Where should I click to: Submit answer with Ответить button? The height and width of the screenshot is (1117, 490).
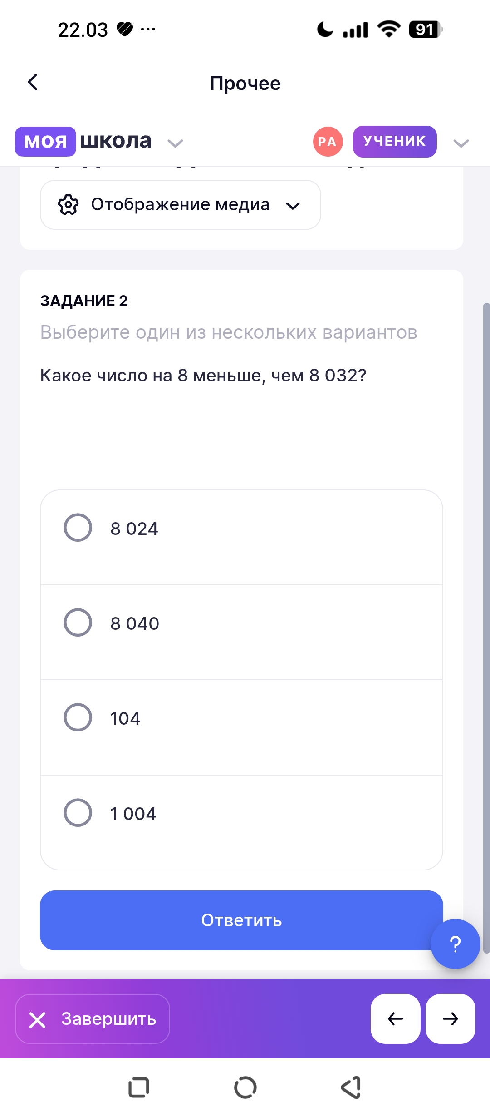pos(241,920)
